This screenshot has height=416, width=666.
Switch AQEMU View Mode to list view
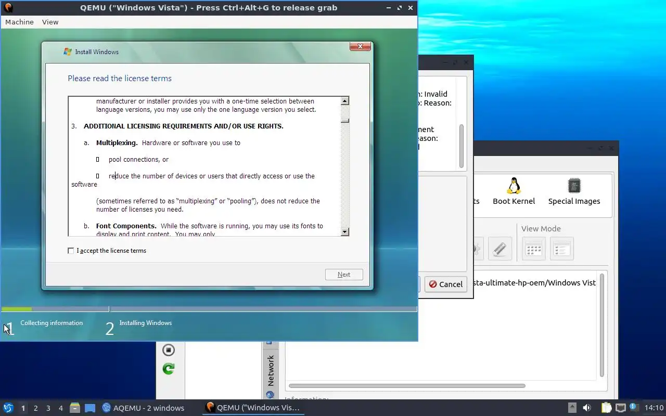[x=562, y=249]
